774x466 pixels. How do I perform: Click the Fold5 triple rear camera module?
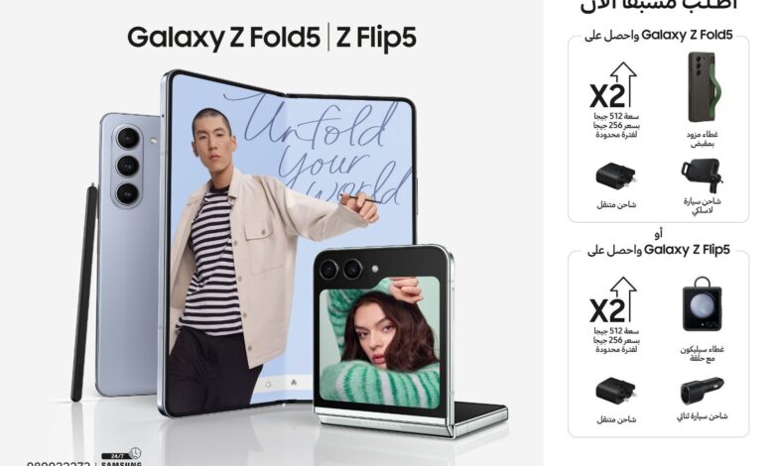[128, 166]
